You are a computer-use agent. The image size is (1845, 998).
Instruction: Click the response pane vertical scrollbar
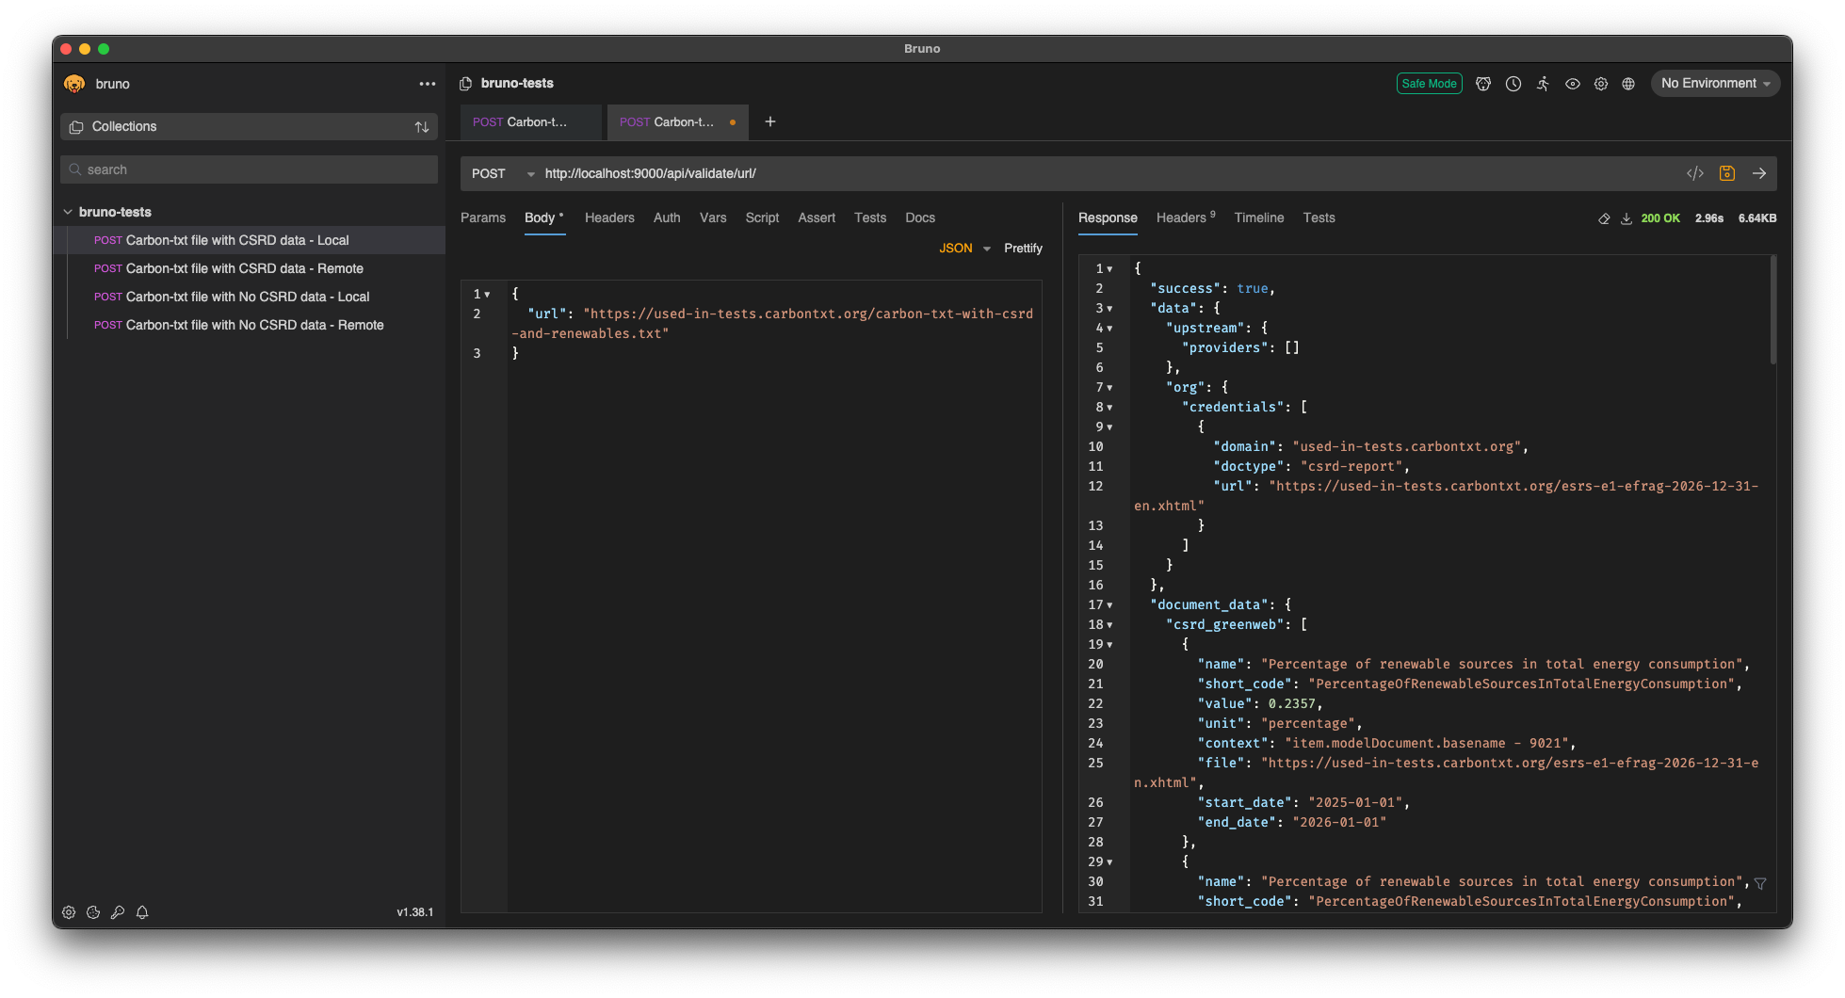click(1773, 310)
